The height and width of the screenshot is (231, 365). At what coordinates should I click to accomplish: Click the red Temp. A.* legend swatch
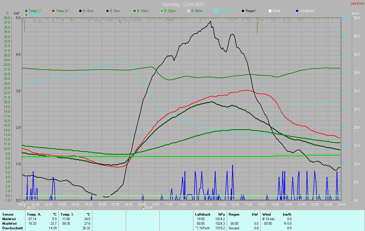pyautogui.click(x=53, y=11)
